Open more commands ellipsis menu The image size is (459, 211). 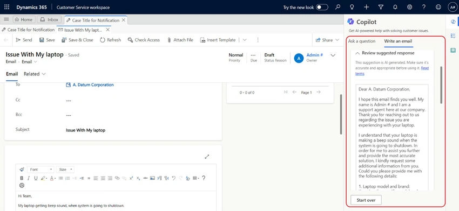(x=258, y=40)
